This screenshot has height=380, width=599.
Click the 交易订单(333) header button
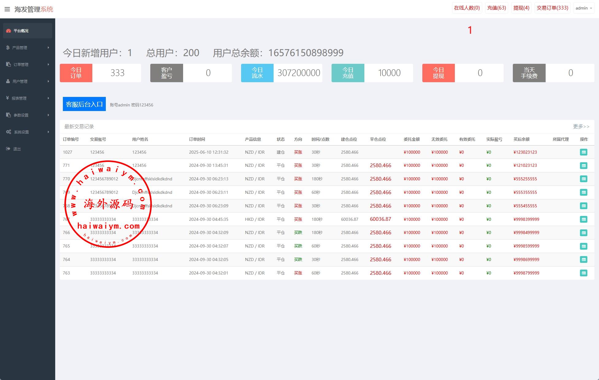point(552,8)
